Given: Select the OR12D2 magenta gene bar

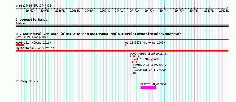Looking at the screenshot, I should tap(148, 87).
